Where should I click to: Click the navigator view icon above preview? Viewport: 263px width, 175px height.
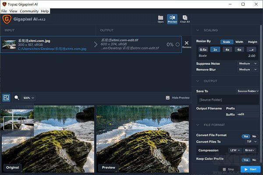pyautogui.click(x=6, y=98)
